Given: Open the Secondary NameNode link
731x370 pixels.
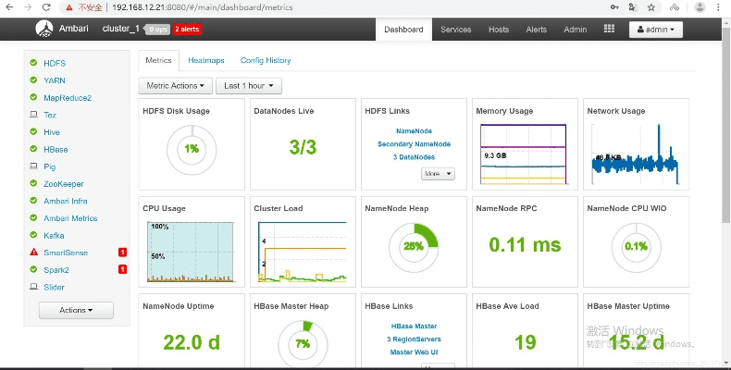Looking at the screenshot, I should [414, 144].
